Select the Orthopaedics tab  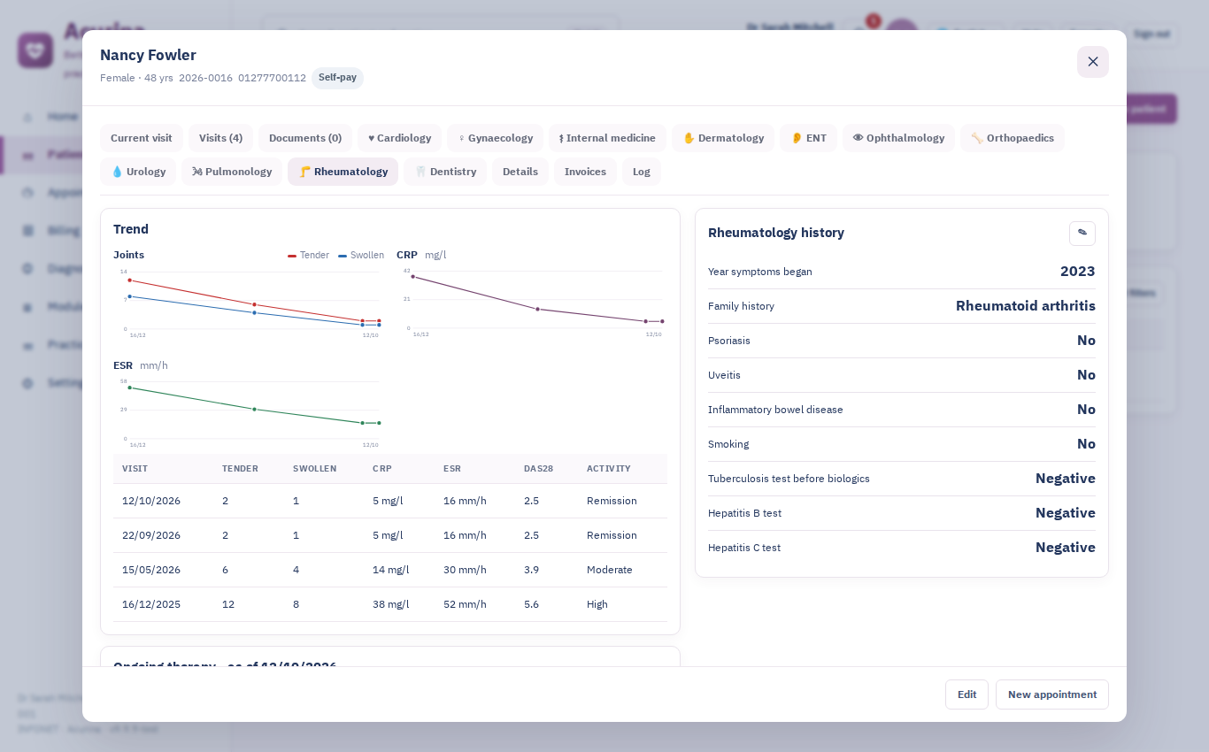tap(1013, 138)
